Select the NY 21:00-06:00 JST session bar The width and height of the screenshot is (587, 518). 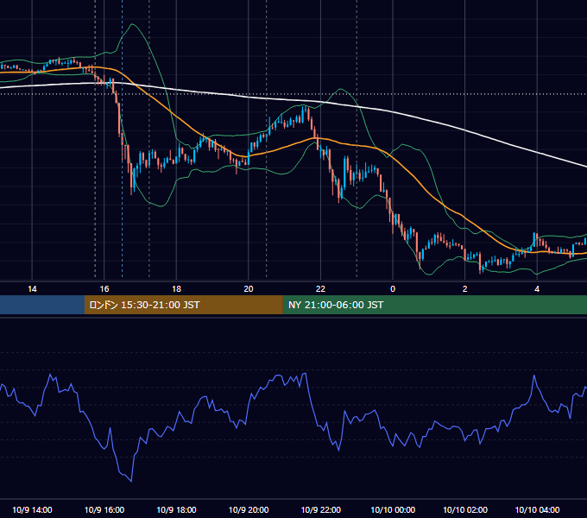pos(434,305)
